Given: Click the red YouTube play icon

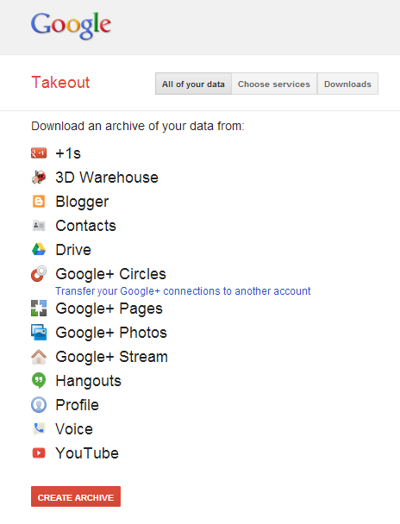Looking at the screenshot, I should click(39, 453).
